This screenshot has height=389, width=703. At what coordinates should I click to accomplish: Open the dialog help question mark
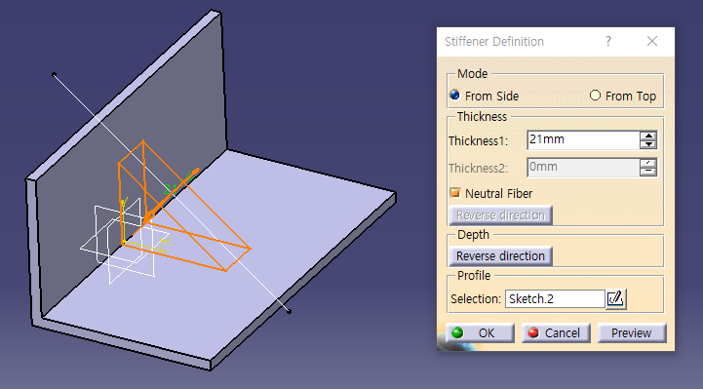pyautogui.click(x=608, y=41)
